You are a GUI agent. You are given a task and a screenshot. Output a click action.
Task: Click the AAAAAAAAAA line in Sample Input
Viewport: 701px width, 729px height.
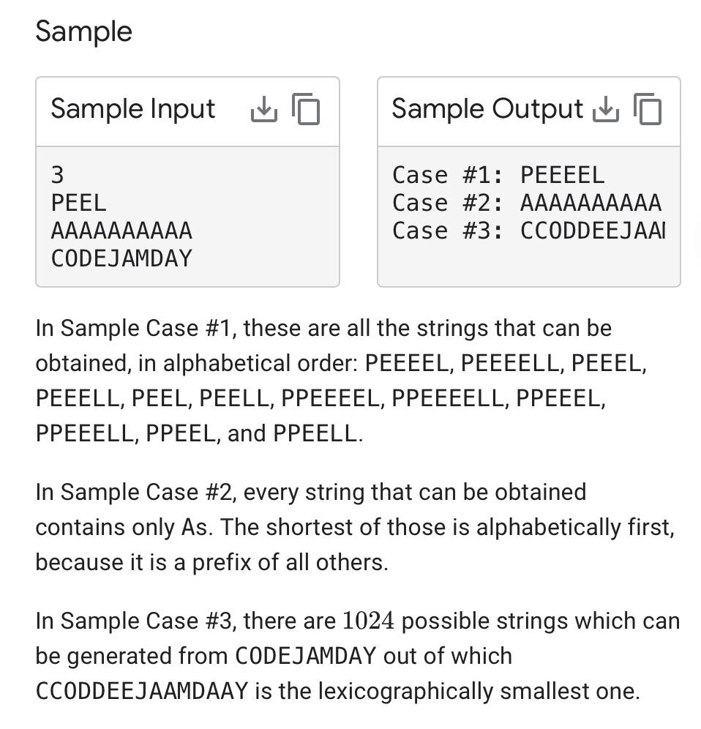pos(121,230)
